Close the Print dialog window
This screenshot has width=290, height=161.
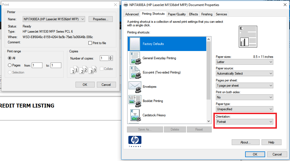tap(115, 5)
